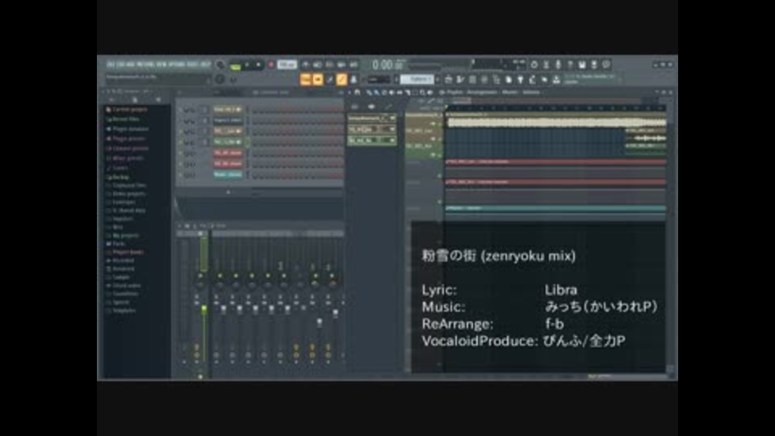
Task: Click the red record button
Action: pos(270,65)
